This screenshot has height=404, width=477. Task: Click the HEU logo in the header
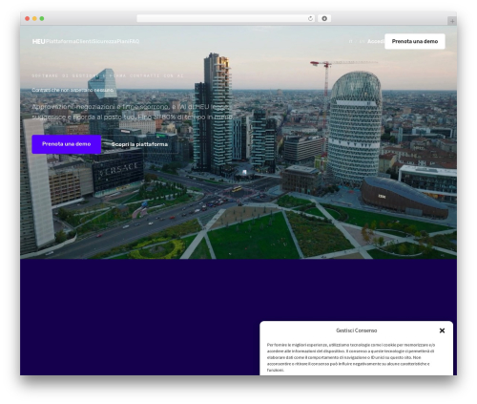click(x=38, y=41)
